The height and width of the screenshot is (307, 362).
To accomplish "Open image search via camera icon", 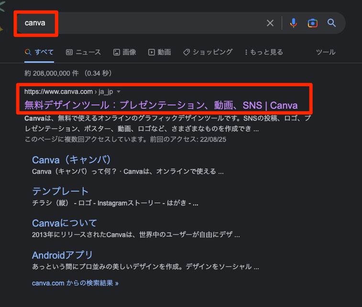I will 313,23.
